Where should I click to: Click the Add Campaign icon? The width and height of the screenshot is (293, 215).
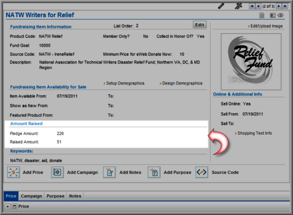57,172
